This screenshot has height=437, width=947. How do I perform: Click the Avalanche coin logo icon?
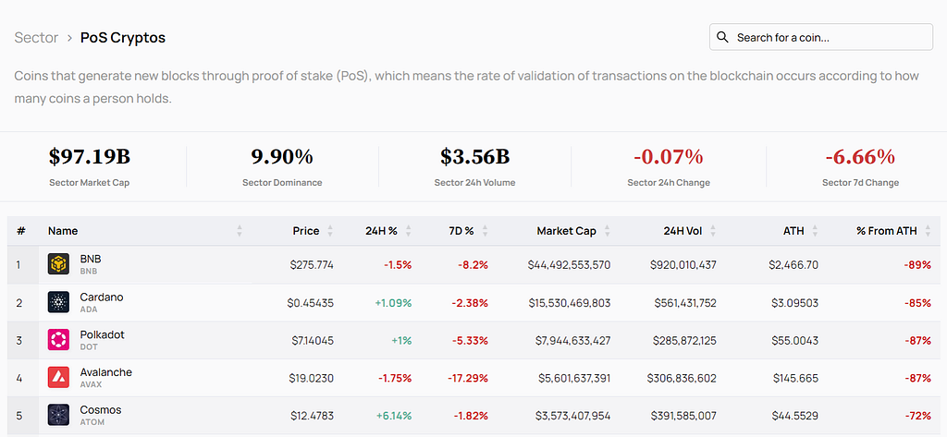click(x=58, y=377)
